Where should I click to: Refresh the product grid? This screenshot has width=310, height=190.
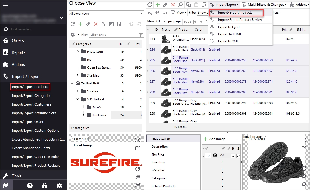tap(150, 5)
